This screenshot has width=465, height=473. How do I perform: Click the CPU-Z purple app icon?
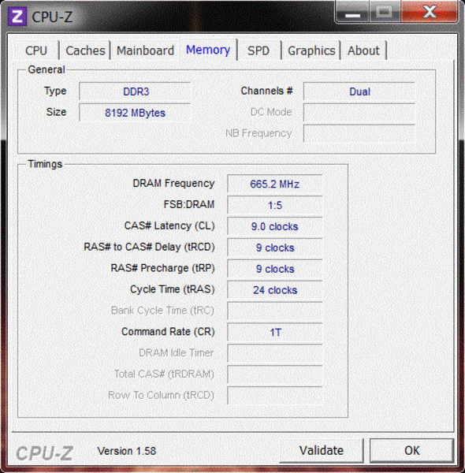(17, 17)
